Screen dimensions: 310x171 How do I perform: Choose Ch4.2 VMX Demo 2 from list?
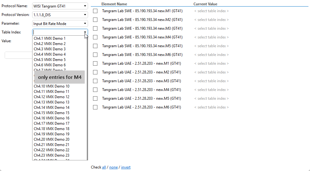click(x=50, y=44)
